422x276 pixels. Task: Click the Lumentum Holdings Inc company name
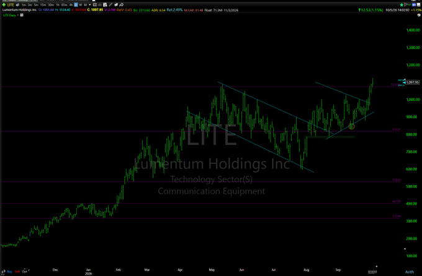19,10
